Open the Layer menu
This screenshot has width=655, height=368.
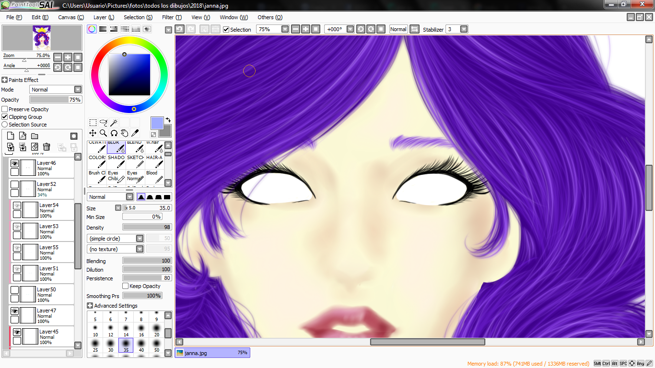(x=104, y=17)
